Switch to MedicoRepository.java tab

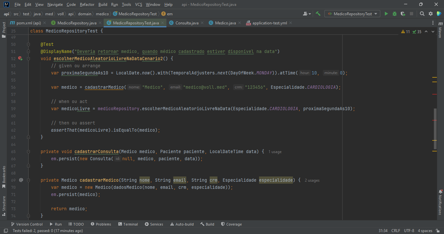77,23
